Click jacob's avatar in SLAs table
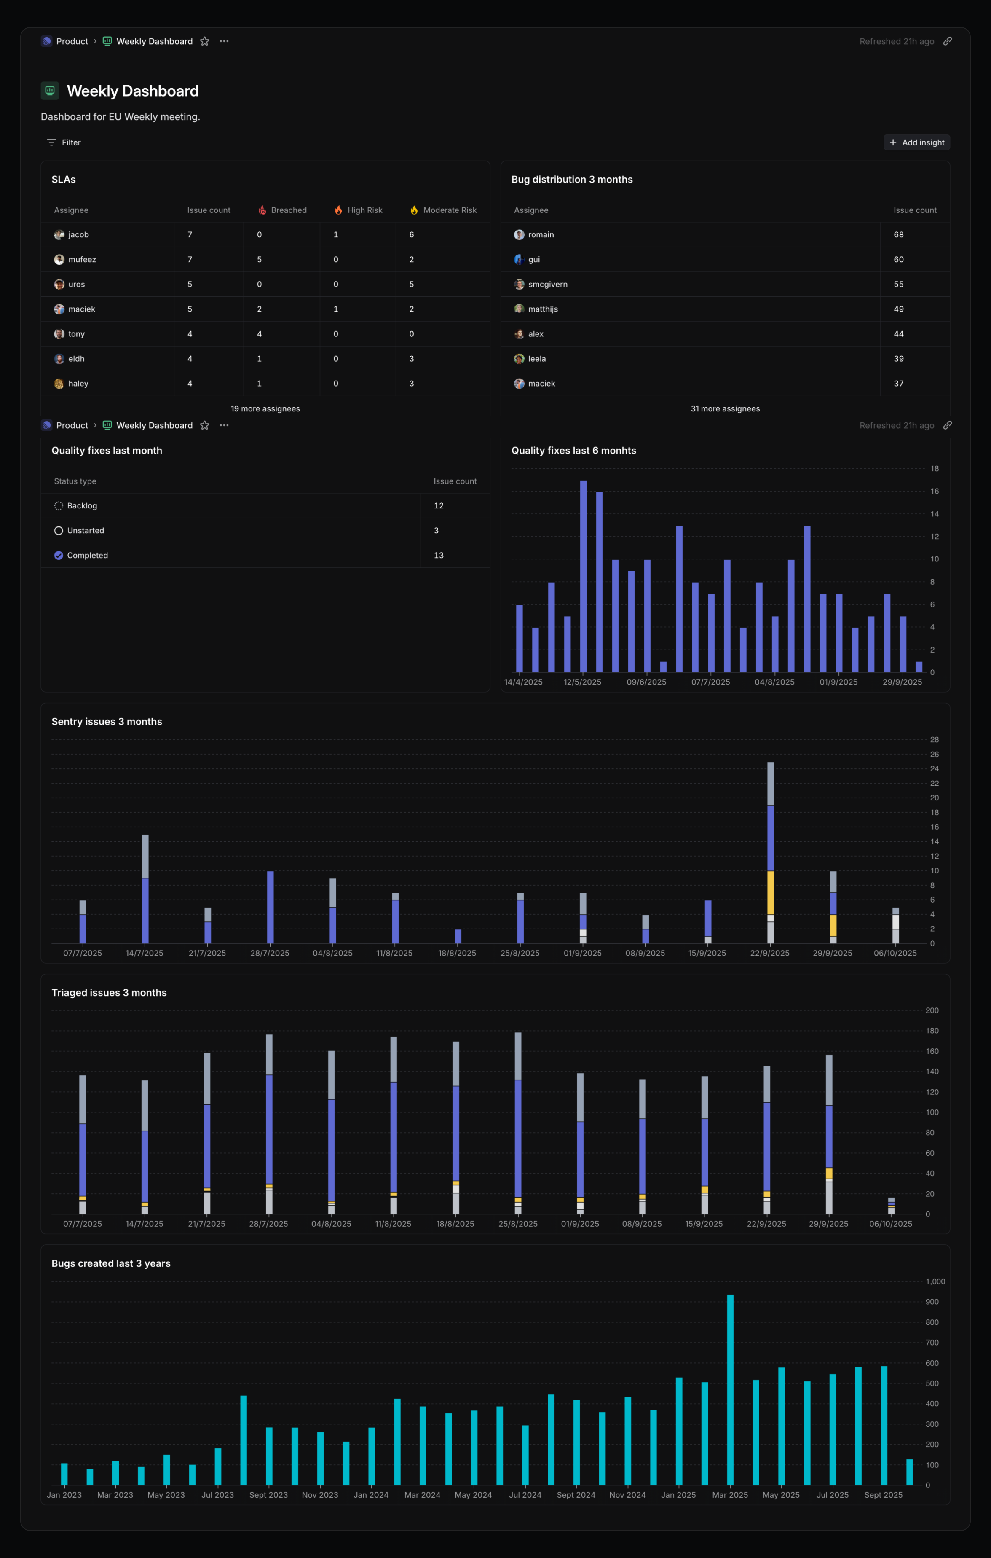Viewport: 991px width, 1558px height. (59, 235)
